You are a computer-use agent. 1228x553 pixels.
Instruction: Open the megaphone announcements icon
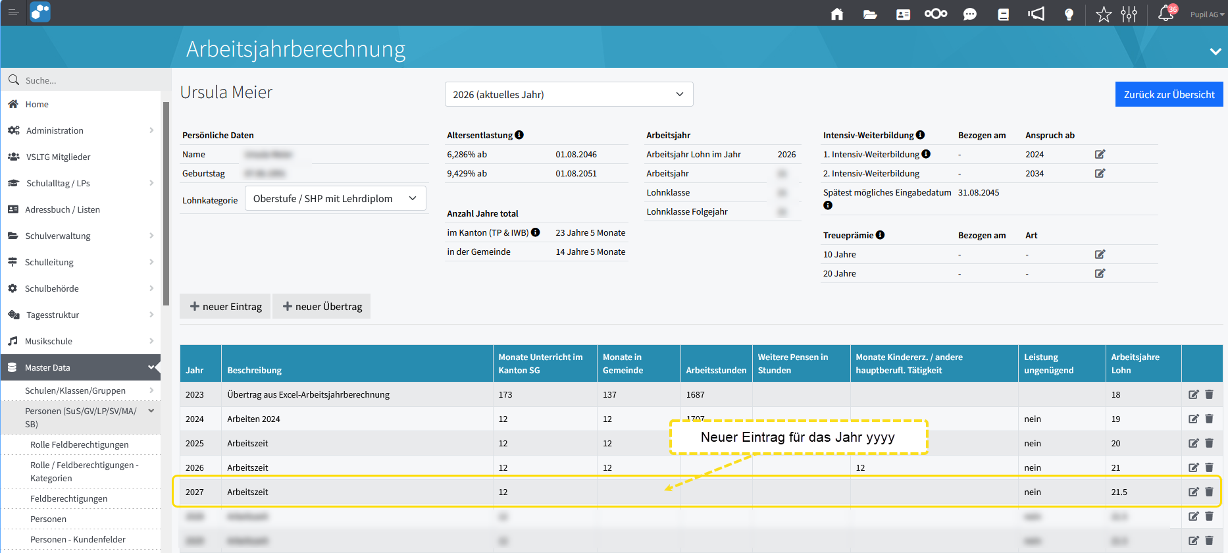click(x=1036, y=14)
